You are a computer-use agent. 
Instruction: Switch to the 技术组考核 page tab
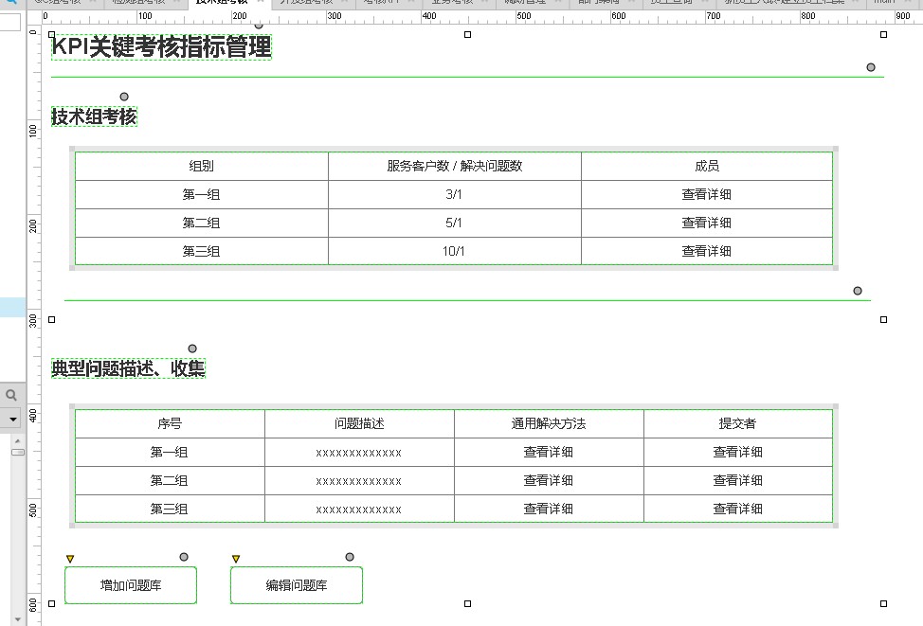coord(221,3)
